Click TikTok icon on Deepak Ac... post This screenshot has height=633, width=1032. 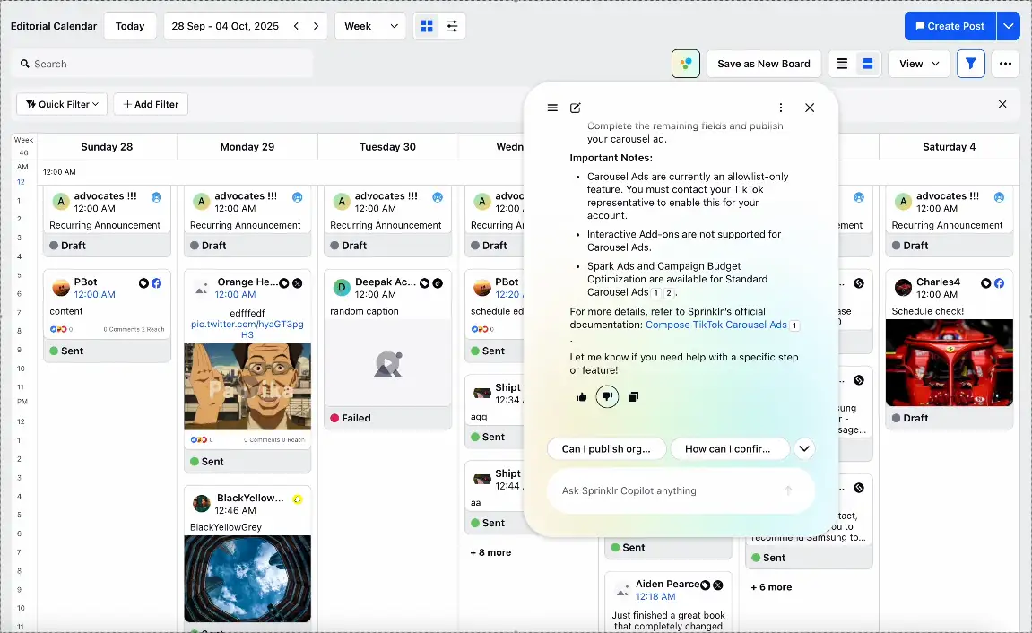pos(438,283)
